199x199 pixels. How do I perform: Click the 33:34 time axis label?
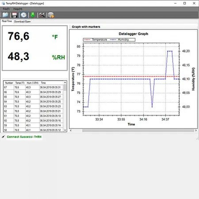(x=99, y=119)
